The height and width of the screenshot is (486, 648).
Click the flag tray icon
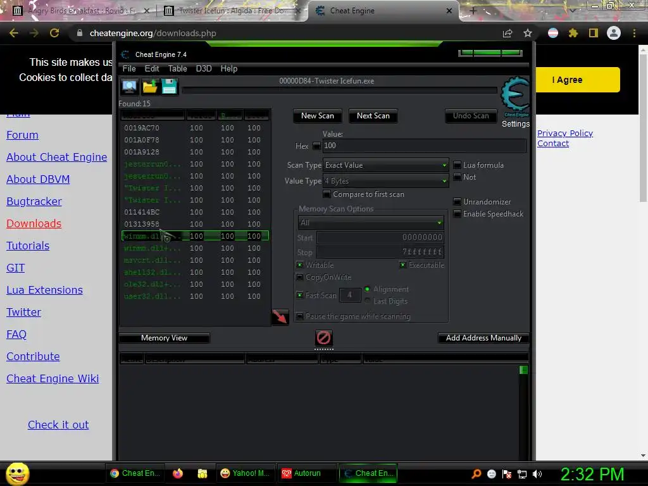click(x=507, y=474)
